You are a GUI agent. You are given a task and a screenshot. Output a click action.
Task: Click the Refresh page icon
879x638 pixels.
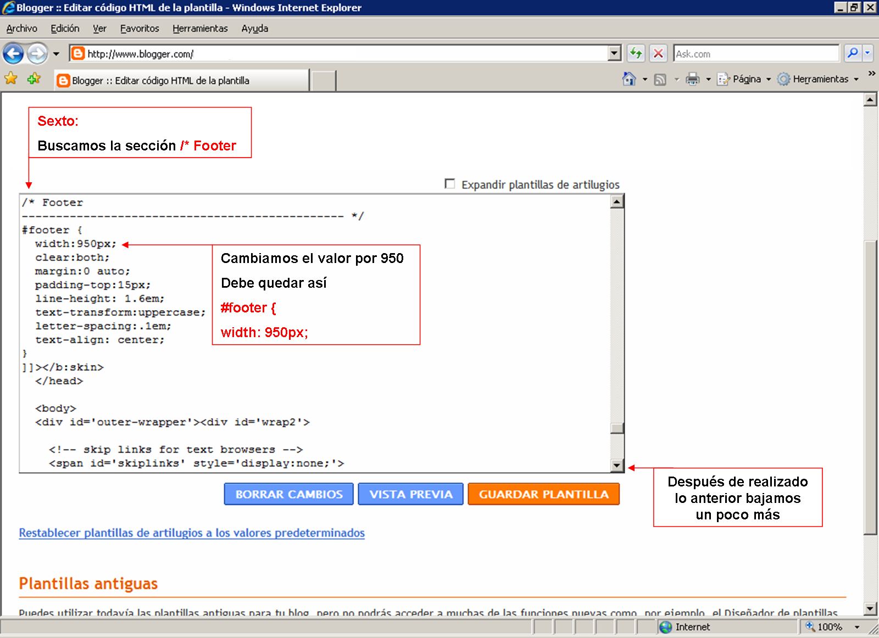coord(636,53)
